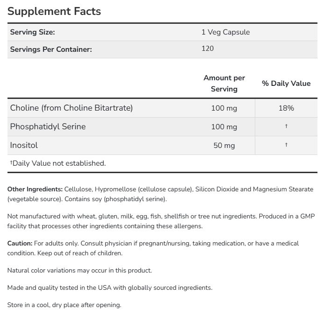This screenshot has height=315, width=324.
Task: Click the Daily Value not established footnote
Action: pos(58,163)
